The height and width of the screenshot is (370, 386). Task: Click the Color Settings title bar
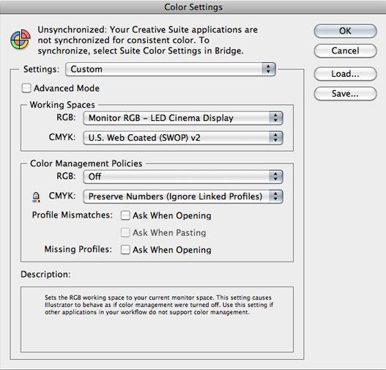pos(193,7)
